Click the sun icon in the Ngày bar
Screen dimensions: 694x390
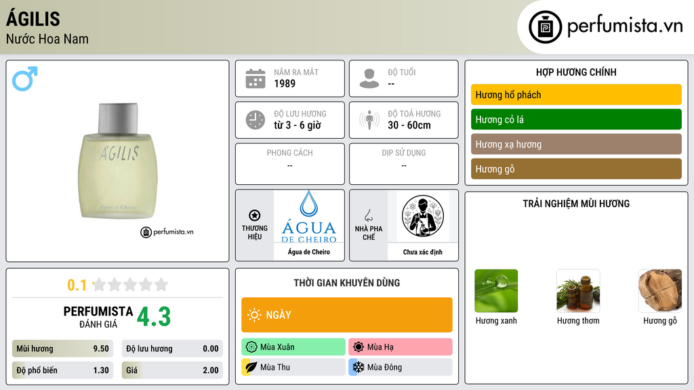coord(255,315)
